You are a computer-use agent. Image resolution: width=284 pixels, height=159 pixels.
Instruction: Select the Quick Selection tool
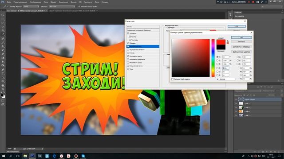click(x=3, y=27)
